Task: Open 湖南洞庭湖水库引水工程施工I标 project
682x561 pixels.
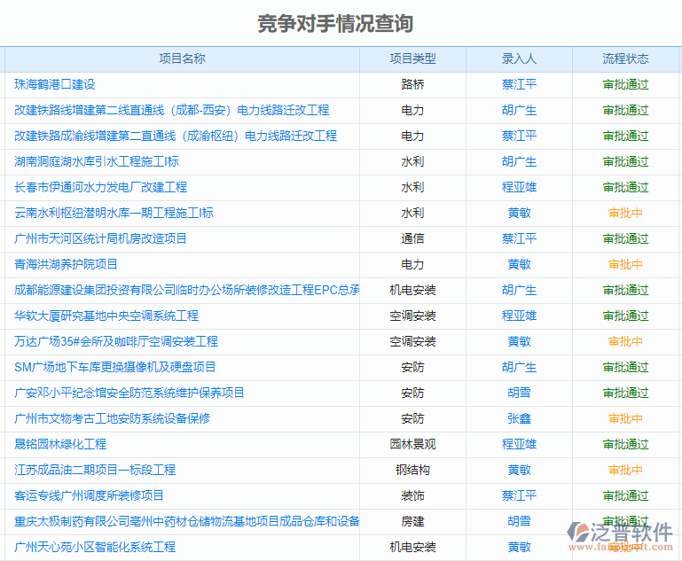Action: [x=97, y=162]
